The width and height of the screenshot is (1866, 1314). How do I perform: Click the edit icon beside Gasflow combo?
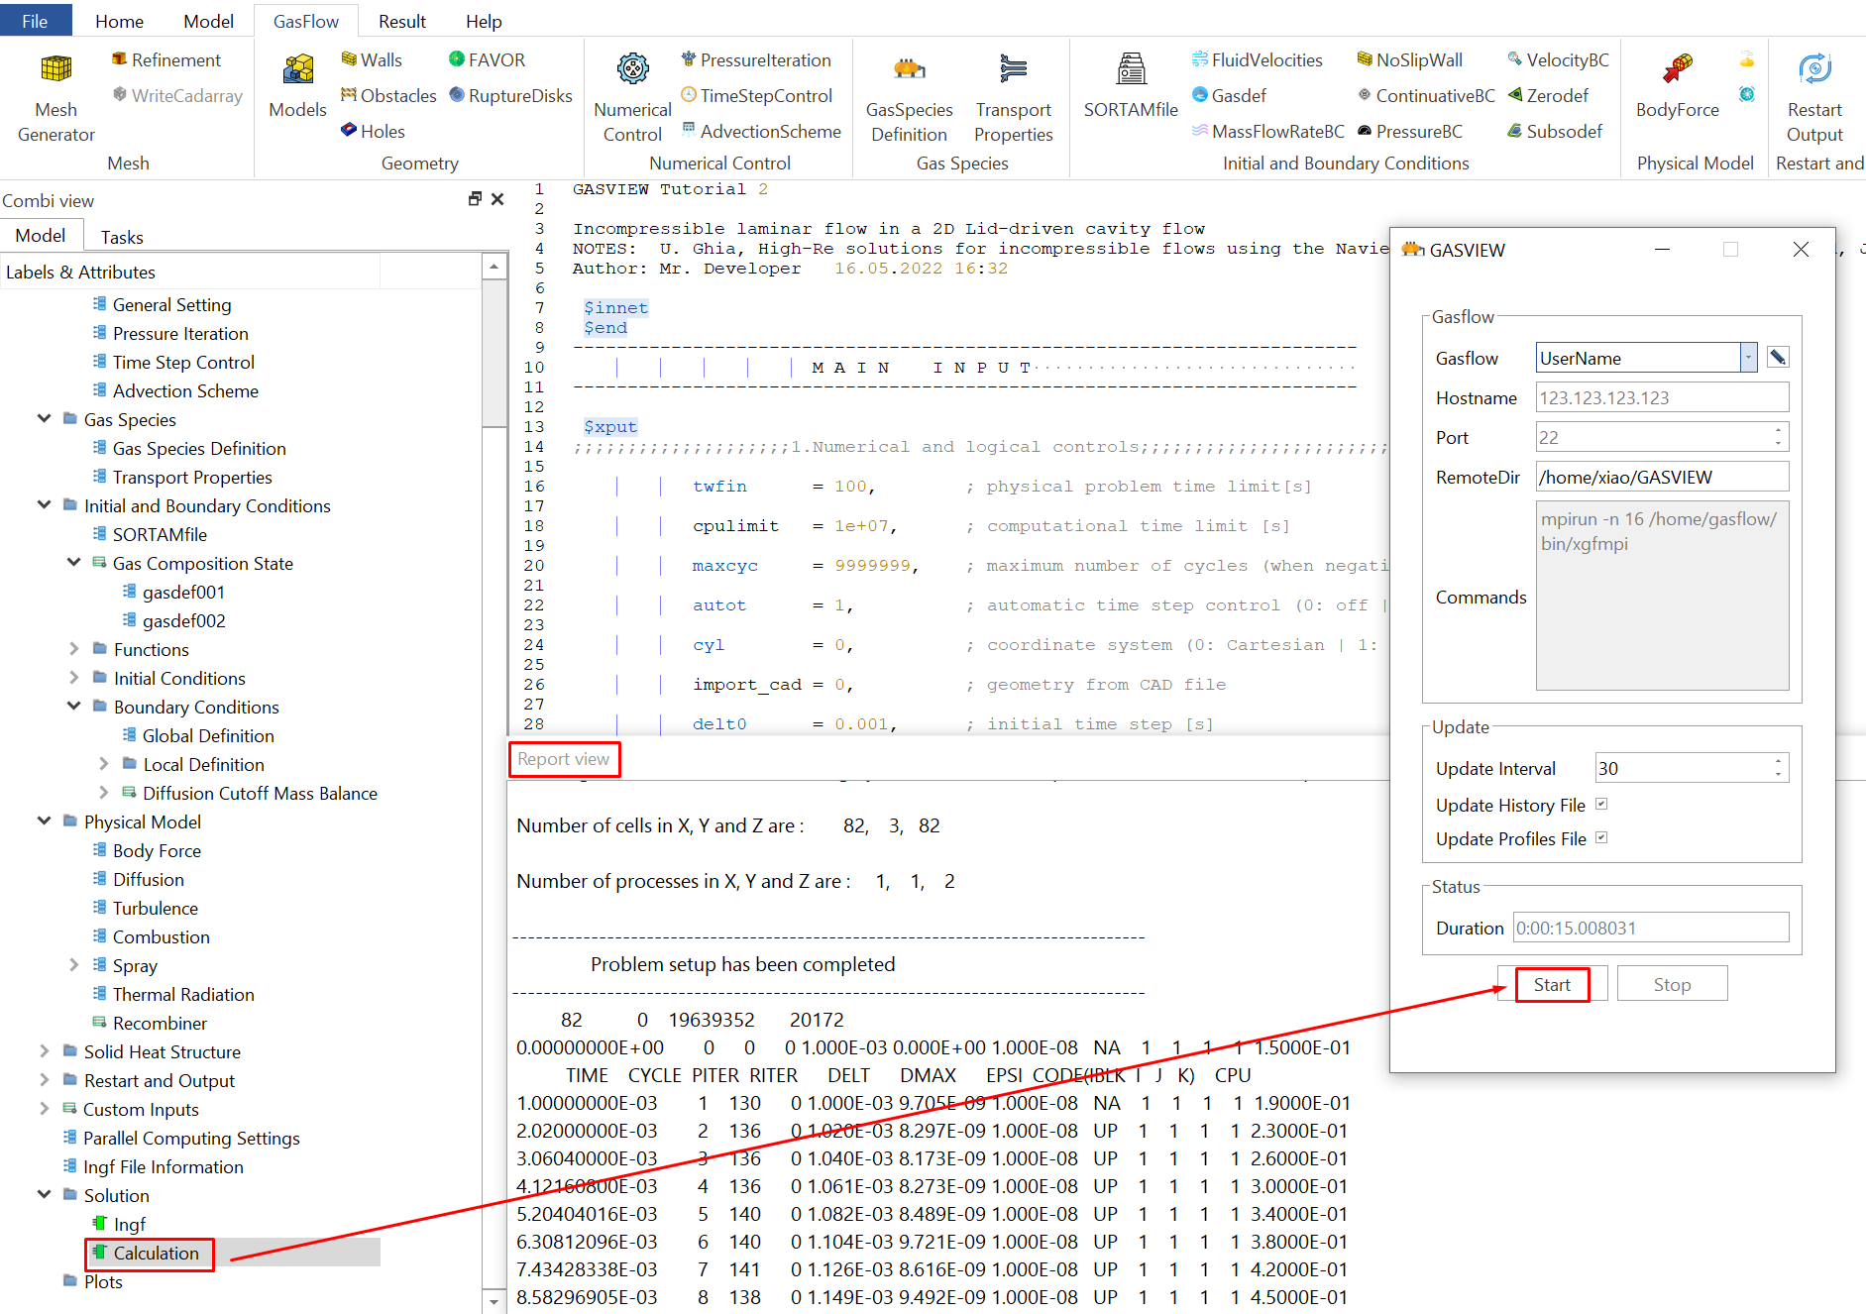coord(1778,358)
